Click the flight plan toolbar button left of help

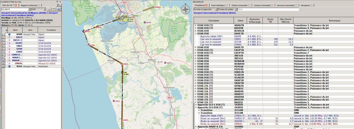54,10
